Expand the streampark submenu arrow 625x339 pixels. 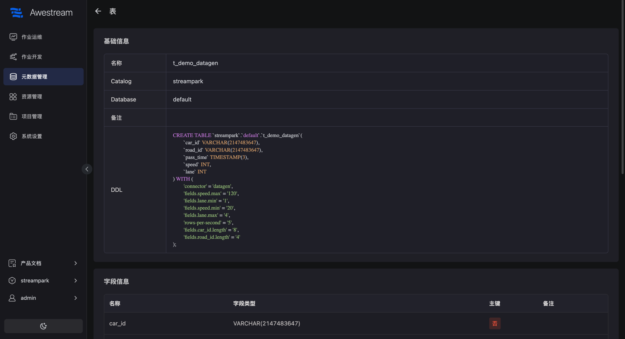[x=76, y=281]
